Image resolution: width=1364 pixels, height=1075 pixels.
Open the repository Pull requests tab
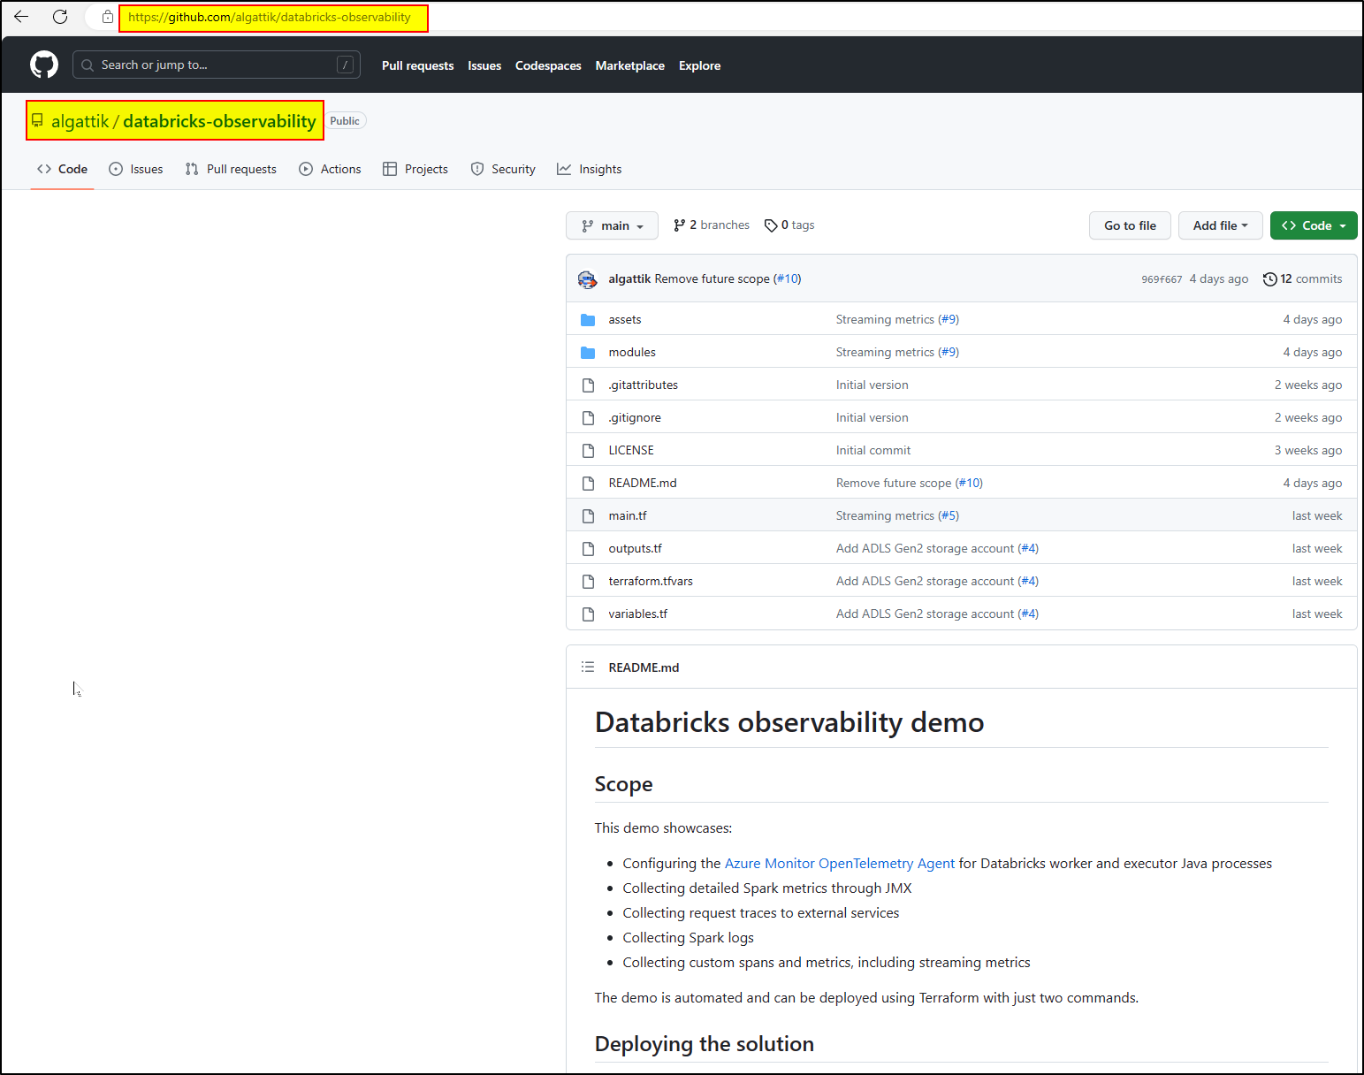pyautogui.click(x=231, y=169)
